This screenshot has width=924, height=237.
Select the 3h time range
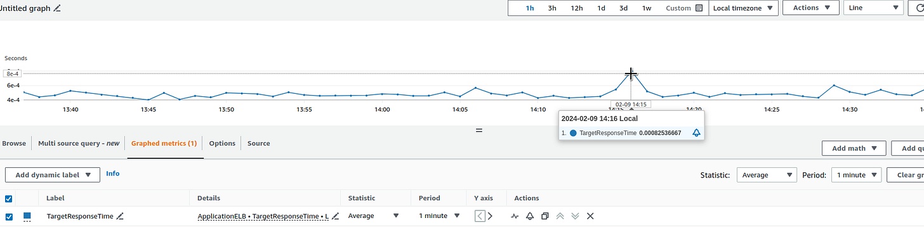(x=552, y=8)
